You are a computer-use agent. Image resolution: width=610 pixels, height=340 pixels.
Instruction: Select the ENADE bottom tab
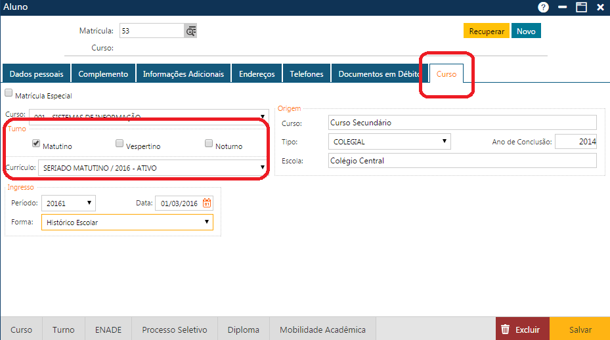(108, 329)
